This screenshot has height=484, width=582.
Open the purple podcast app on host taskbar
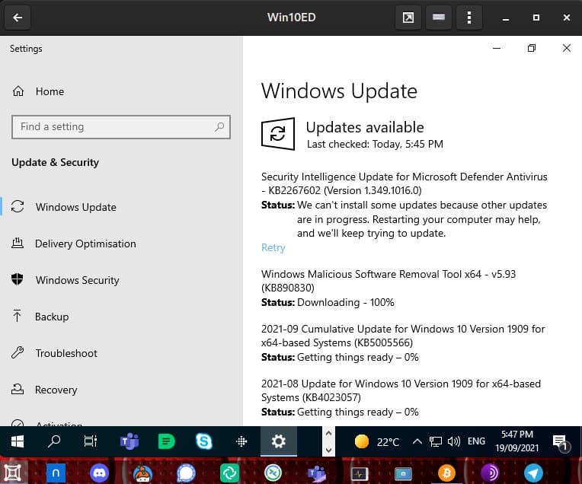pyautogui.click(x=490, y=473)
